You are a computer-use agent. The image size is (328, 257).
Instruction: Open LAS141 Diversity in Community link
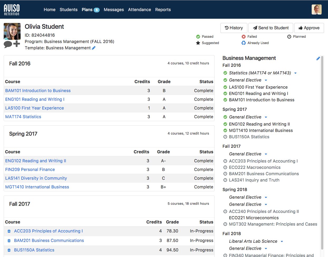36,178
